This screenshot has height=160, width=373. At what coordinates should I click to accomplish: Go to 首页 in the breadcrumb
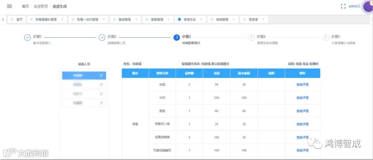pyautogui.click(x=25, y=7)
